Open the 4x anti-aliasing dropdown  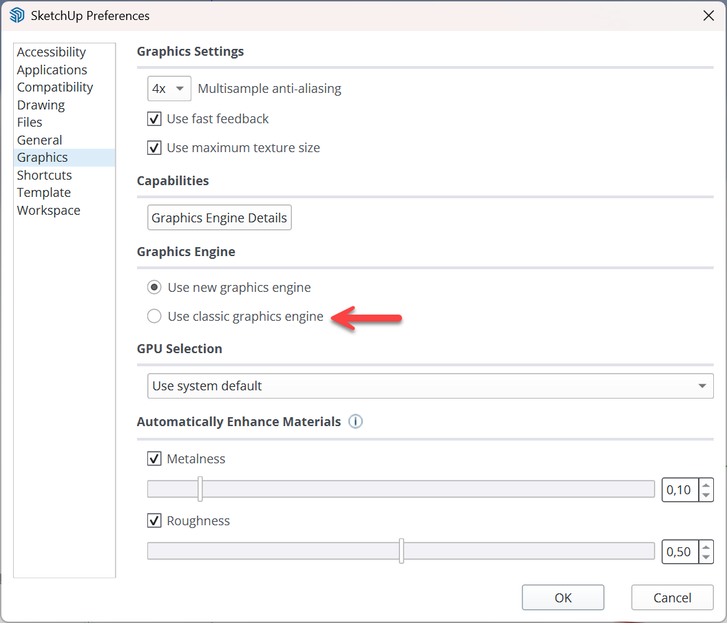click(169, 88)
